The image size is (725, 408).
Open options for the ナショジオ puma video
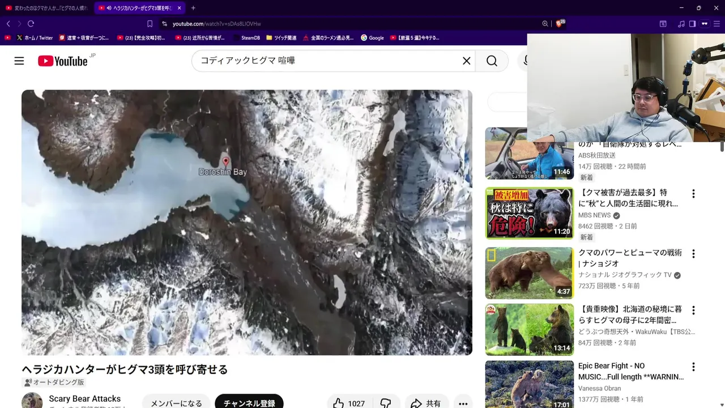[x=693, y=254]
